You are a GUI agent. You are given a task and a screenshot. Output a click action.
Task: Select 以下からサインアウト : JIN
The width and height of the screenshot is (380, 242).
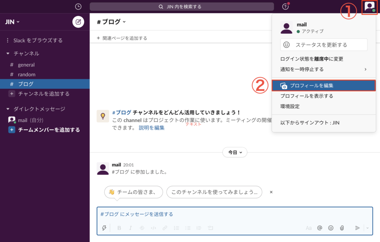point(310,123)
